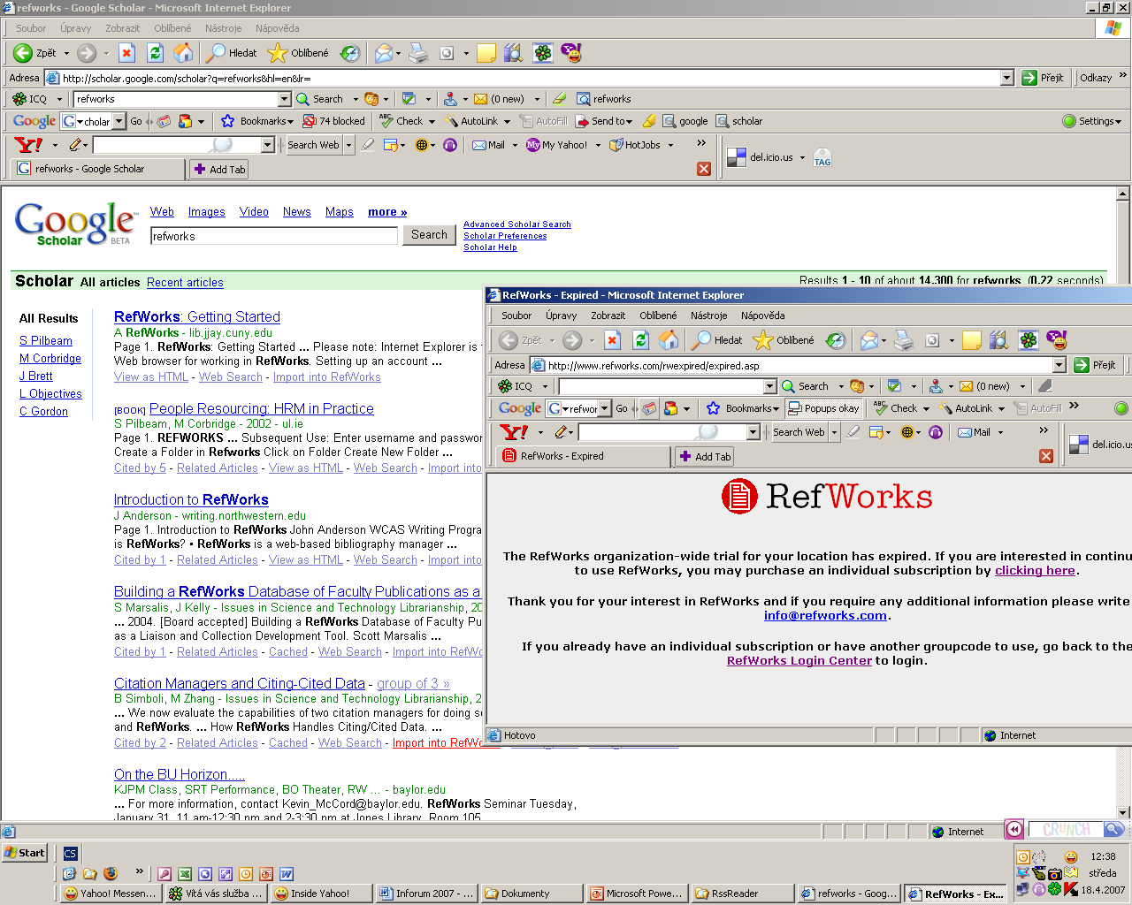Stop loading in Google Scholar window
1132x905 pixels.
127,53
